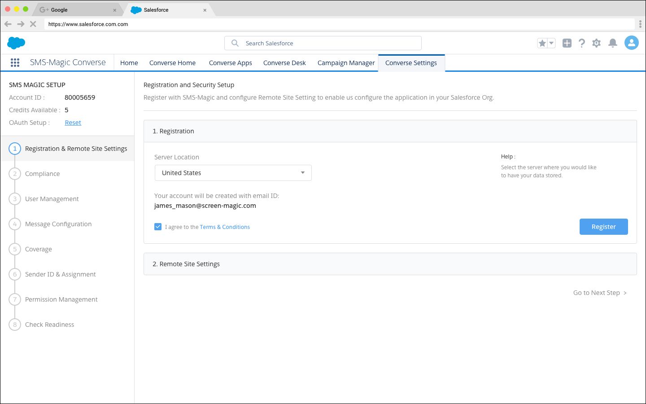The height and width of the screenshot is (404, 646).
Task: Open the setup gear icon
Action: pyautogui.click(x=596, y=43)
